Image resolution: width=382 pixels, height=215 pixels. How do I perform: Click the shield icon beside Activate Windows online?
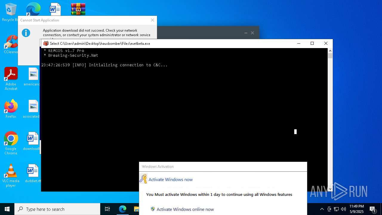pyautogui.click(x=153, y=209)
